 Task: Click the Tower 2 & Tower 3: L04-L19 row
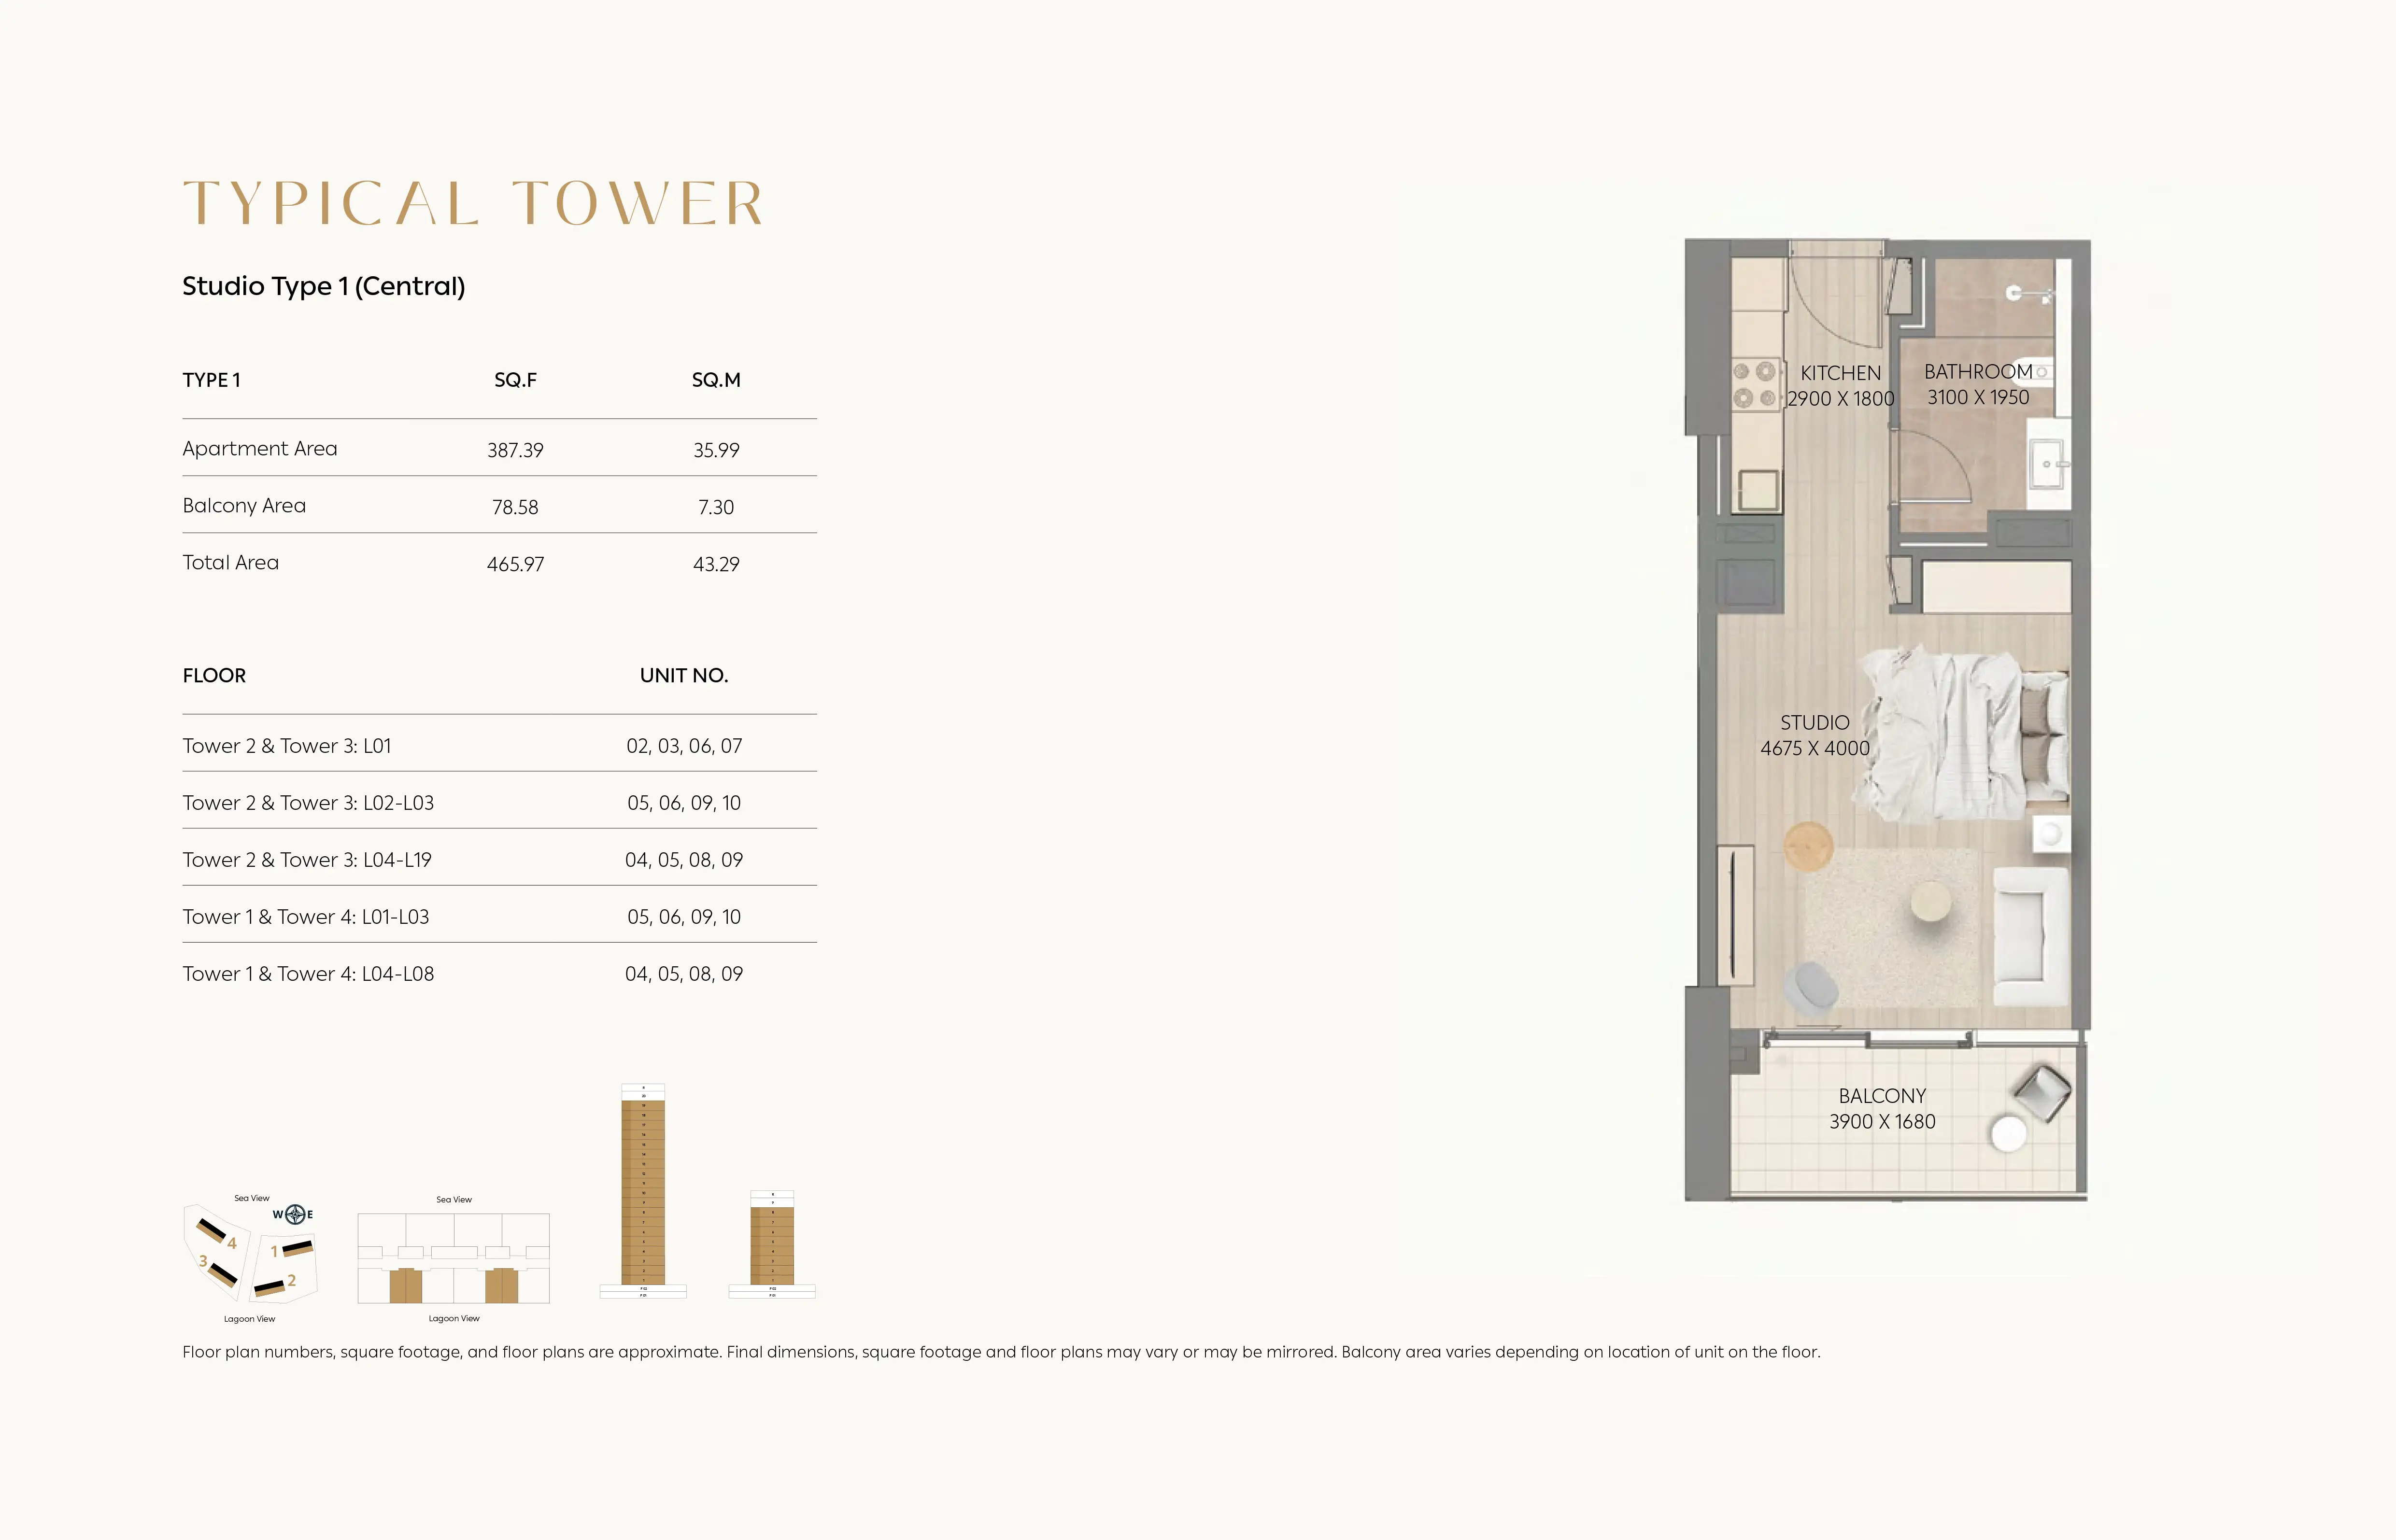306,860
